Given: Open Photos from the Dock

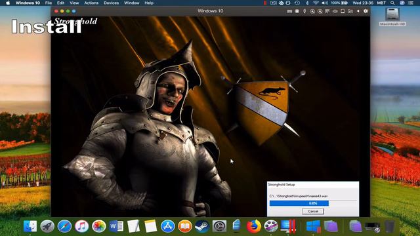Looking at the screenshot, I should [x=99, y=226].
